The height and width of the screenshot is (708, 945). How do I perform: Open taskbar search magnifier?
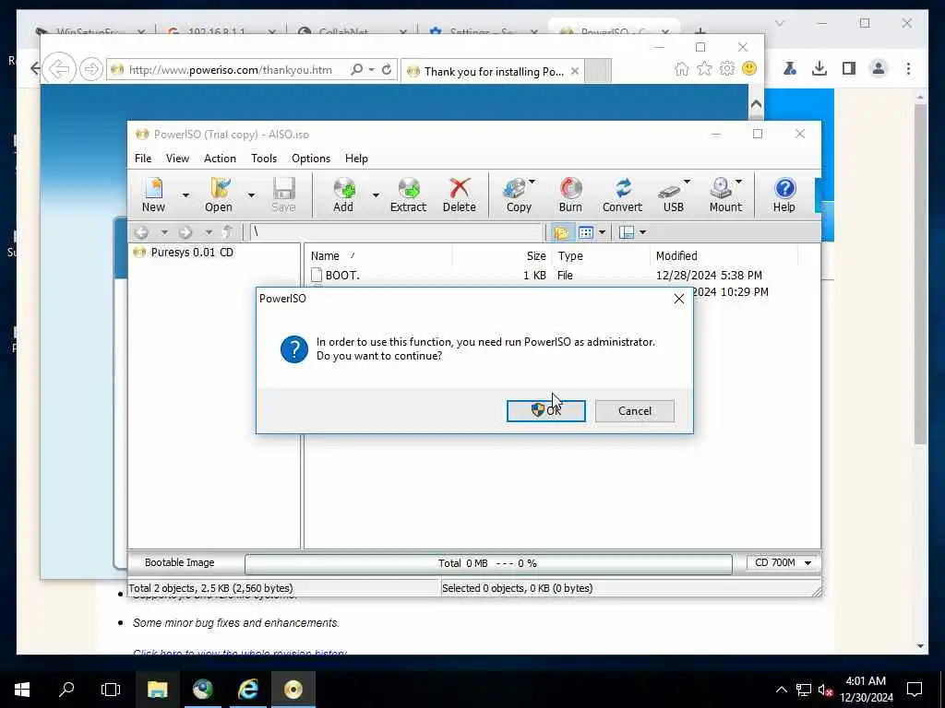66,690
